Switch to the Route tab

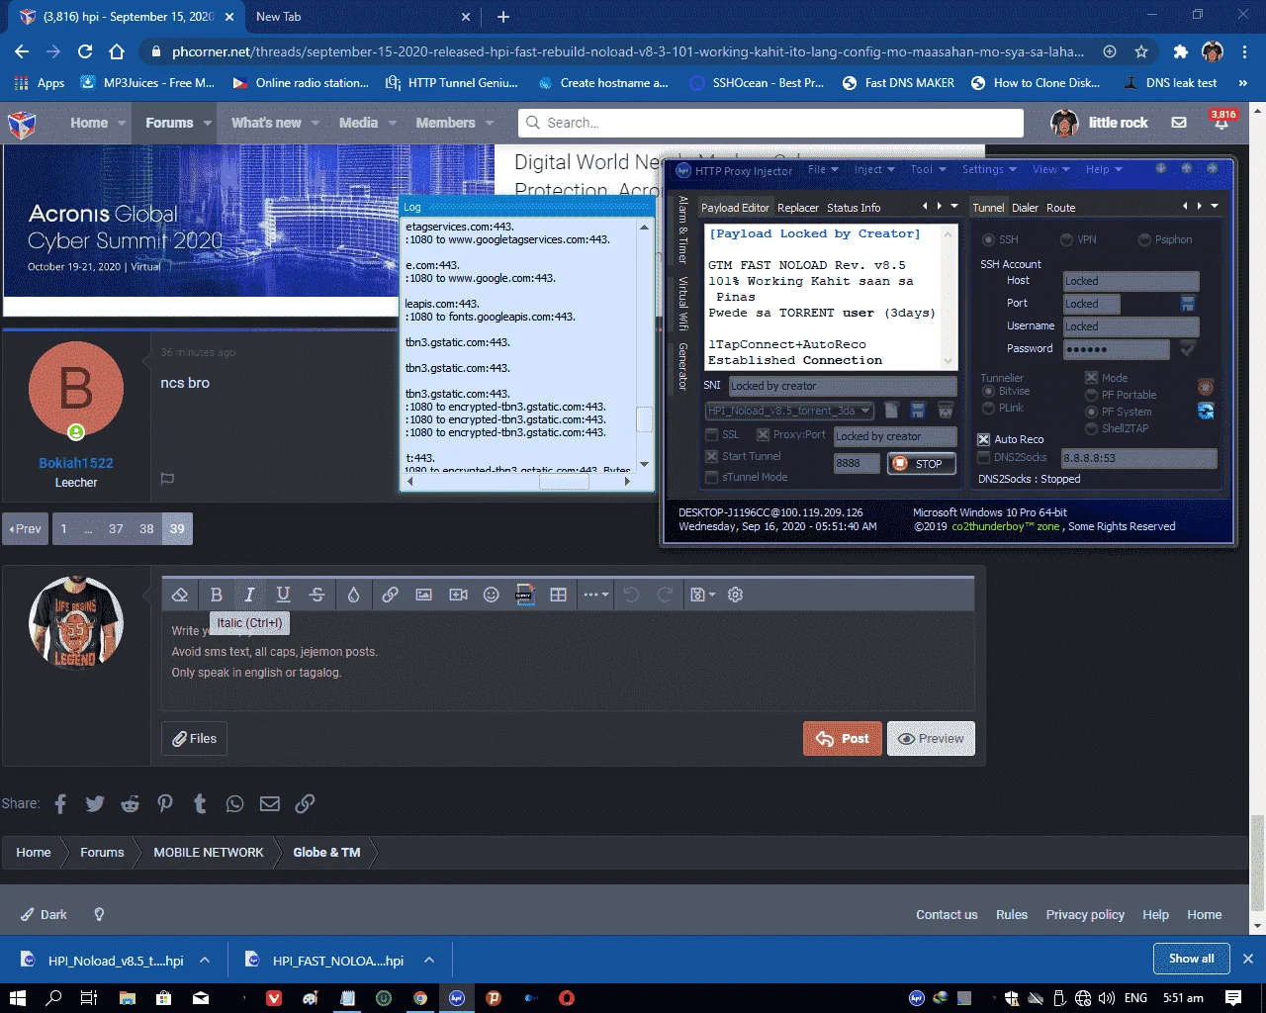pyautogui.click(x=1060, y=208)
